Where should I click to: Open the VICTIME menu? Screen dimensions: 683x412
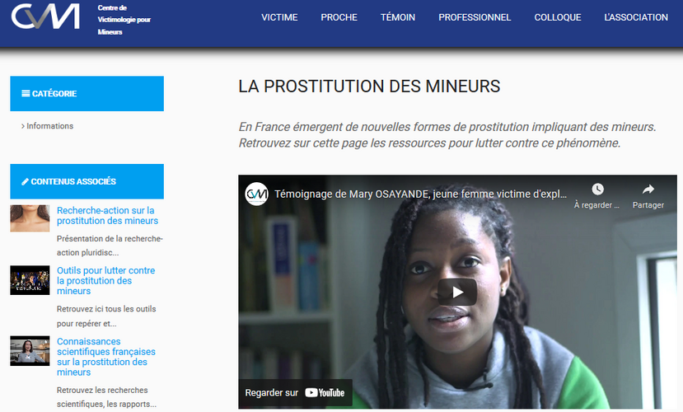279,17
